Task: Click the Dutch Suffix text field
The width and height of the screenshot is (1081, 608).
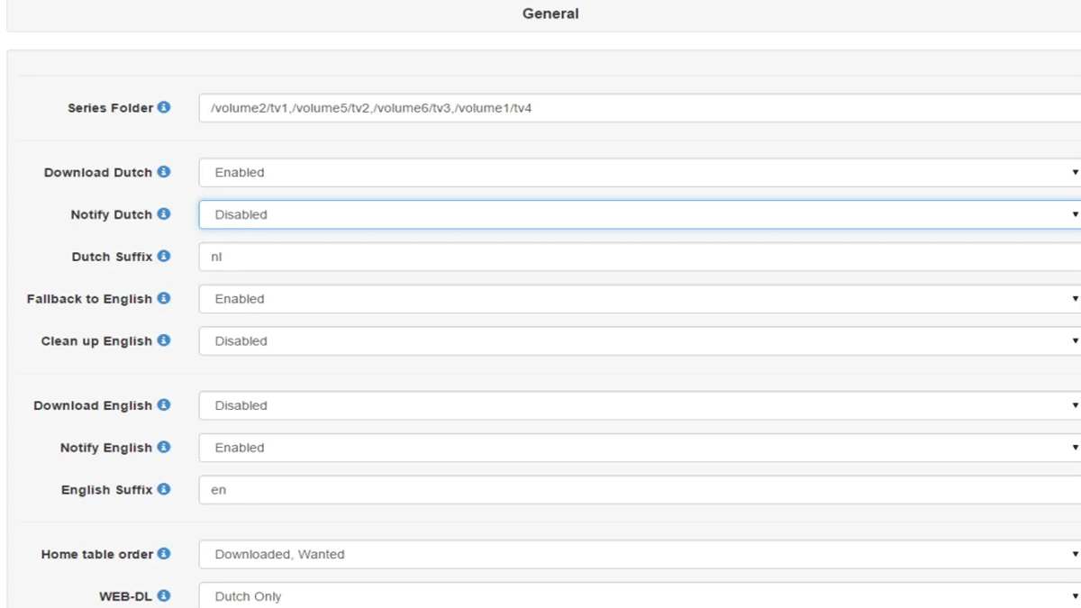Action: (640, 257)
